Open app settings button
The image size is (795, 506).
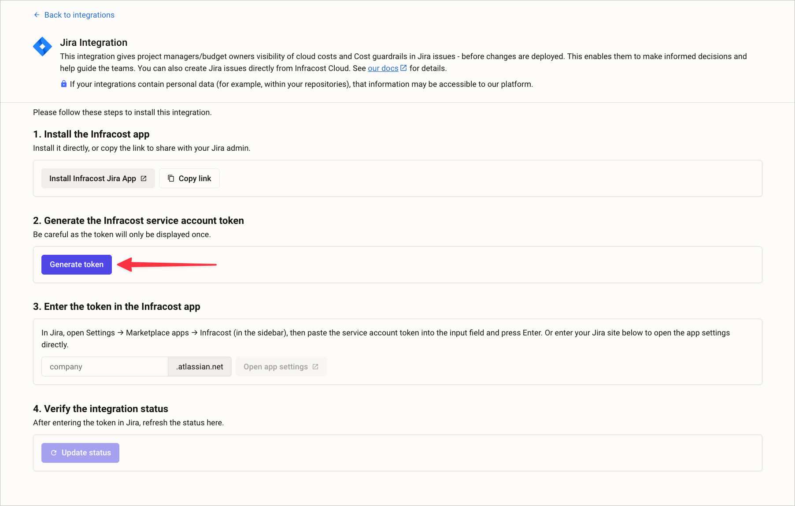pyautogui.click(x=281, y=367)
